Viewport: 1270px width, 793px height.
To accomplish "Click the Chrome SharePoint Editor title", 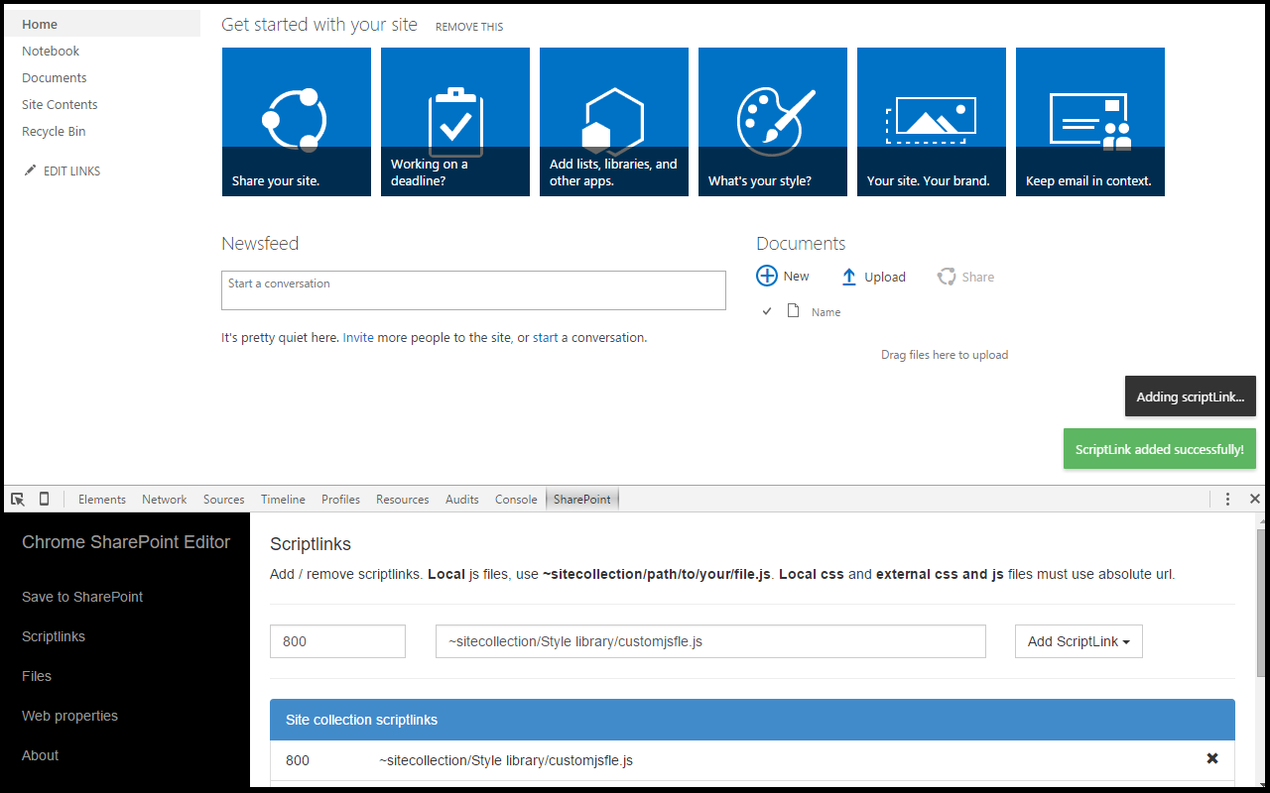I will click(126, 542).
